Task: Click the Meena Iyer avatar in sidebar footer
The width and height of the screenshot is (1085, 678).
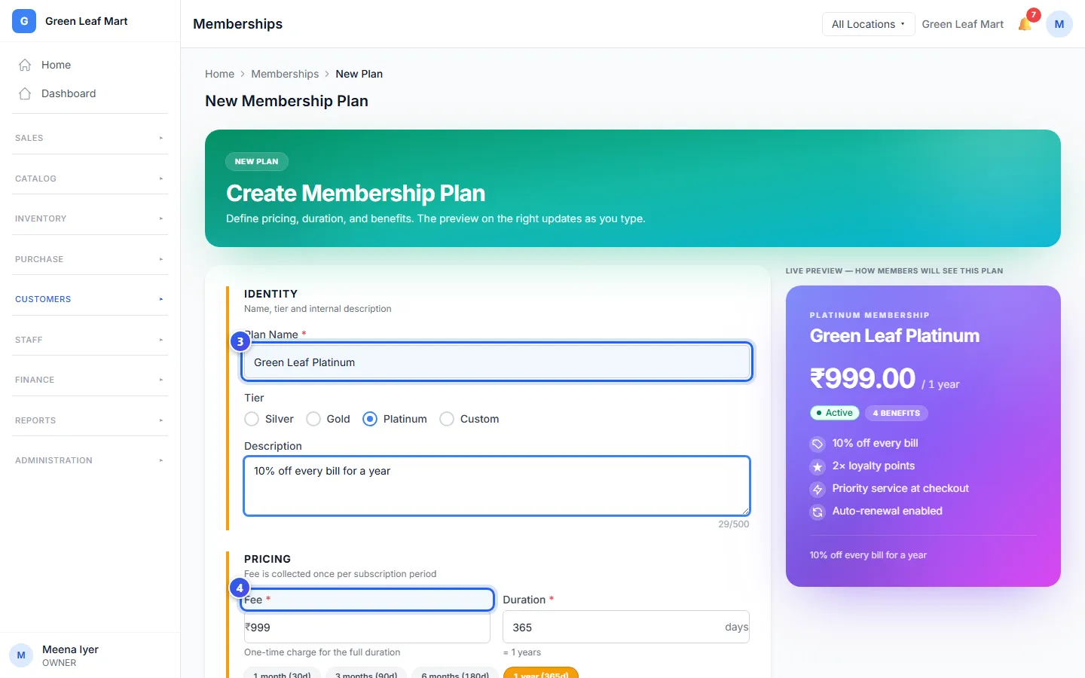Action: (21, 655)
